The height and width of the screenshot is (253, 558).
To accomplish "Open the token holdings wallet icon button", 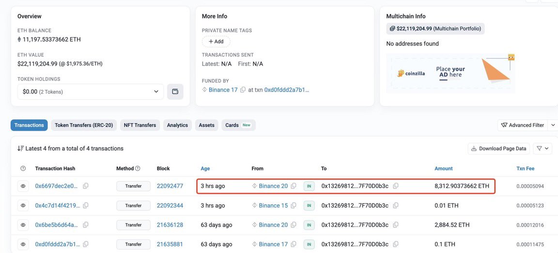I will point(175,92).
